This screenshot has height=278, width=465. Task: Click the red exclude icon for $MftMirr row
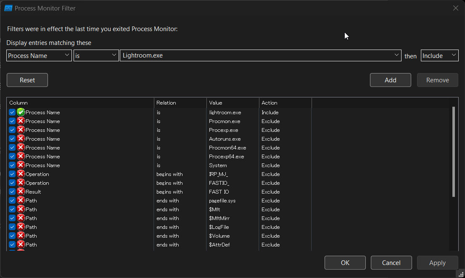click(x=21, y=218)
